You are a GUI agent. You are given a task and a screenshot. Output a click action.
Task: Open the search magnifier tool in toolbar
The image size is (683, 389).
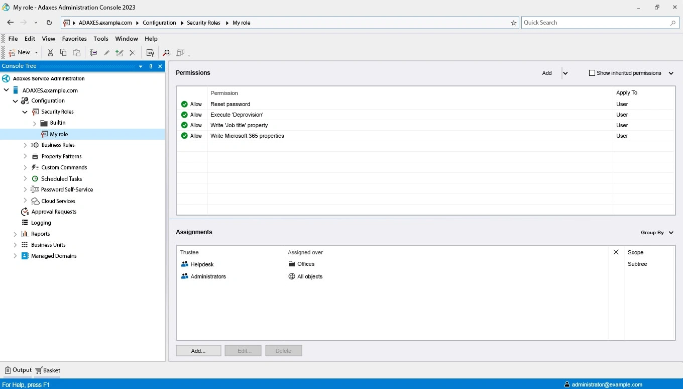166,53
